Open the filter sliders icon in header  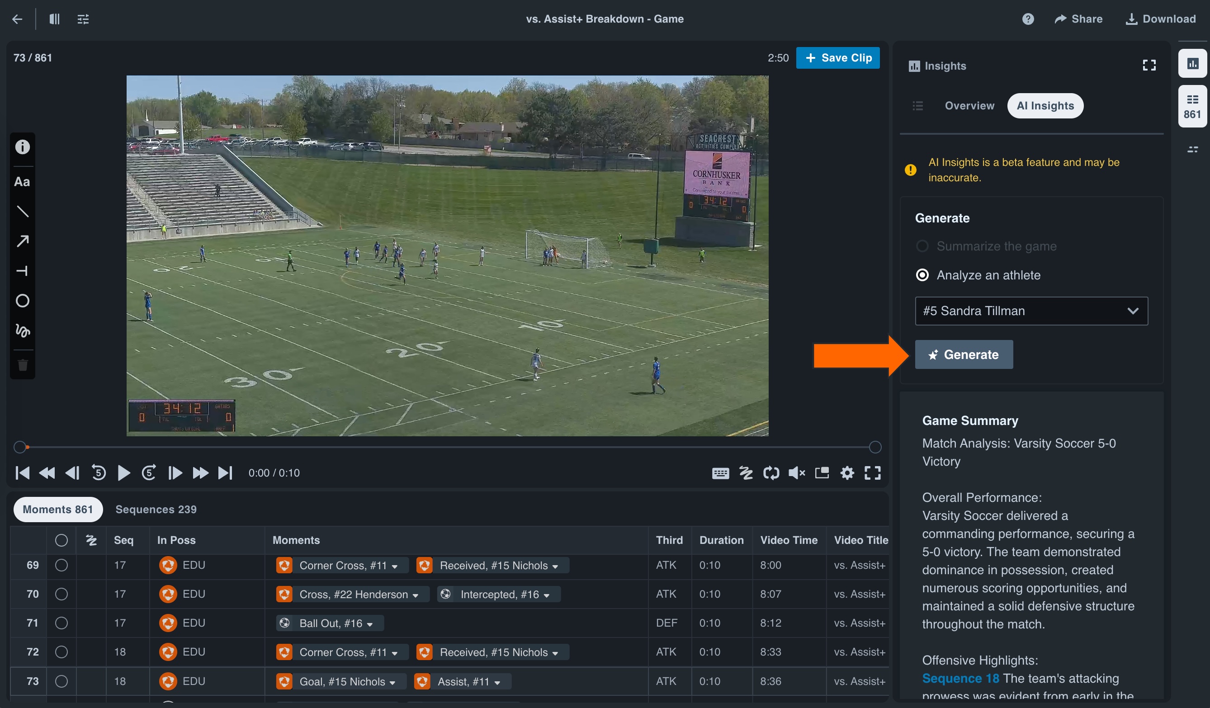click(83, 19)
